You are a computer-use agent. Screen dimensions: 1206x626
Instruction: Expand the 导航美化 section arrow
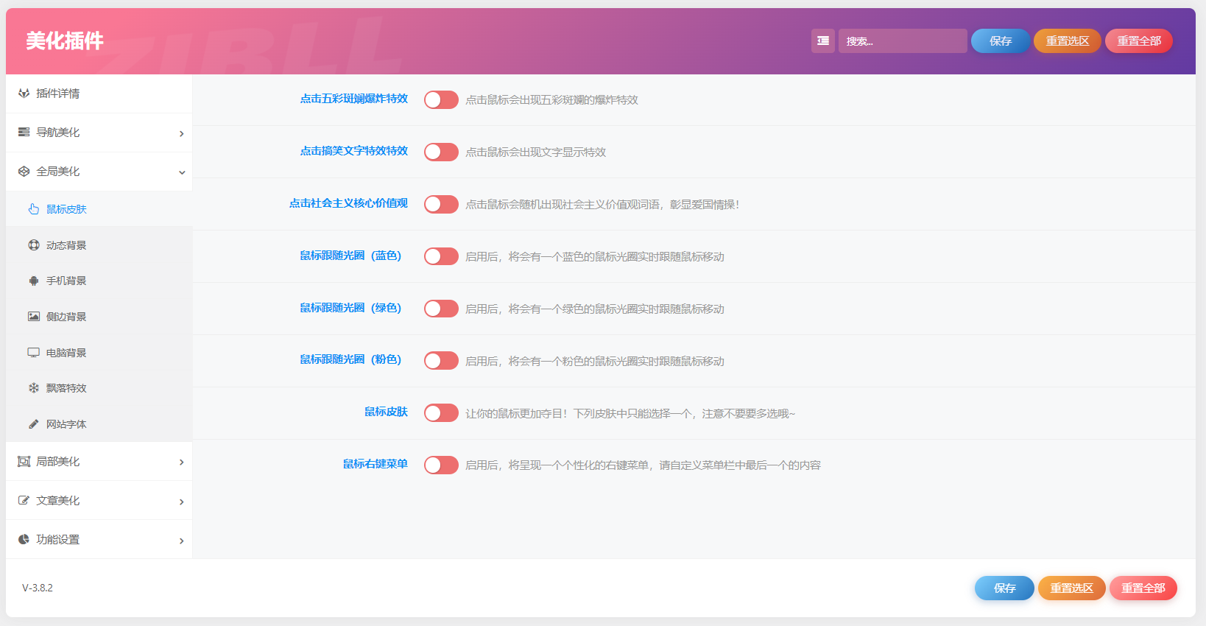[x=181, y=133]
